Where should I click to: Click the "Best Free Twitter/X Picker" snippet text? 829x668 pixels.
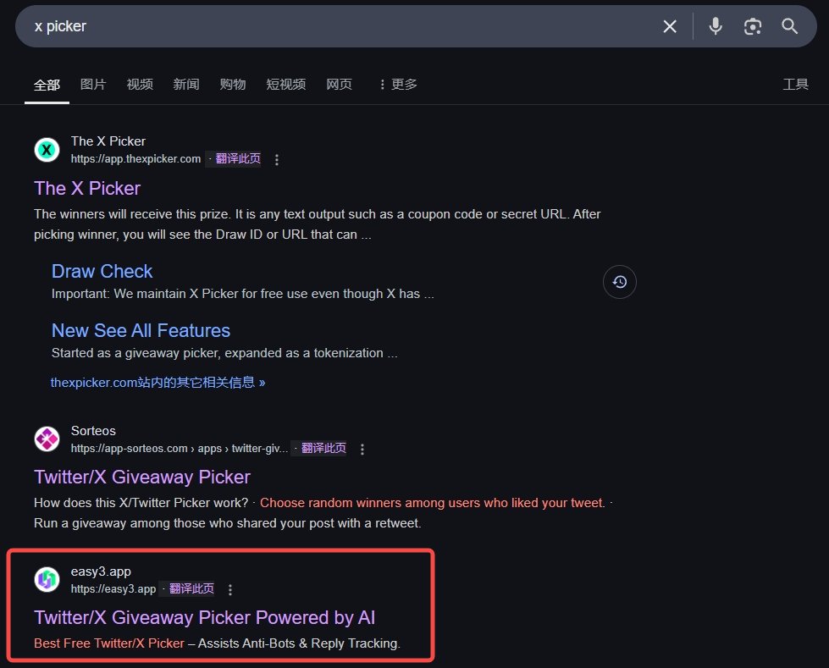(x=109, y=643)
